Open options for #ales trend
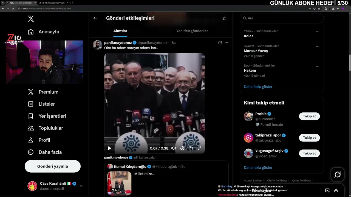This screenshot has height=197, width=351. point(318,32)
